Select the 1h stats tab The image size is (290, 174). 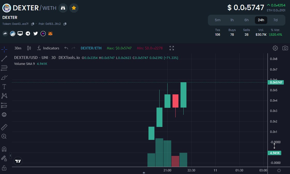pyautogui.click(x=232, y=20)
